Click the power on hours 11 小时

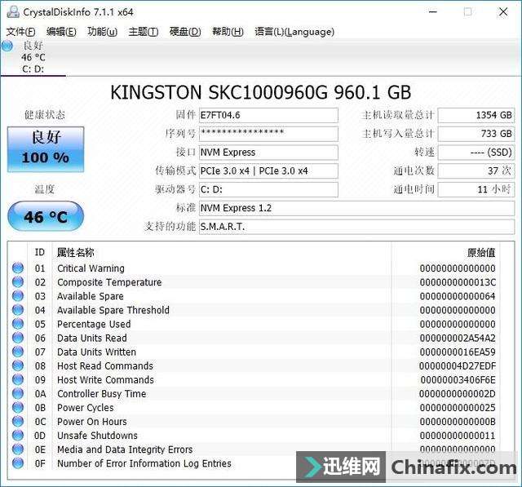476,189
